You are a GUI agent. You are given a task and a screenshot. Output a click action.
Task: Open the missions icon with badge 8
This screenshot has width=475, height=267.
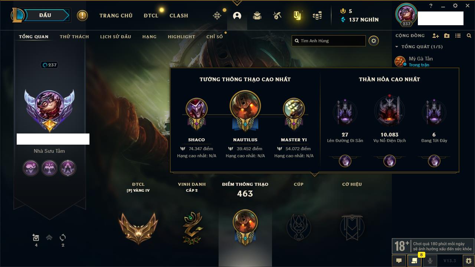point(415,261)
